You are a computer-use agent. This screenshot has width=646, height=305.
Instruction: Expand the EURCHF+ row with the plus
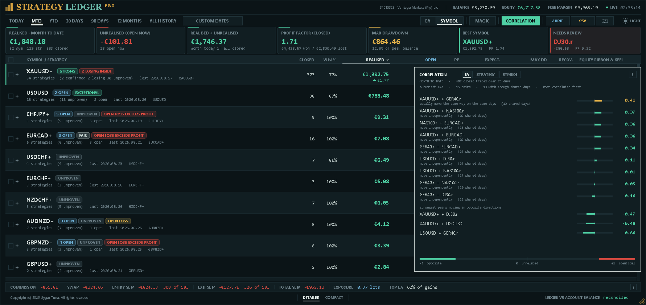17,182
